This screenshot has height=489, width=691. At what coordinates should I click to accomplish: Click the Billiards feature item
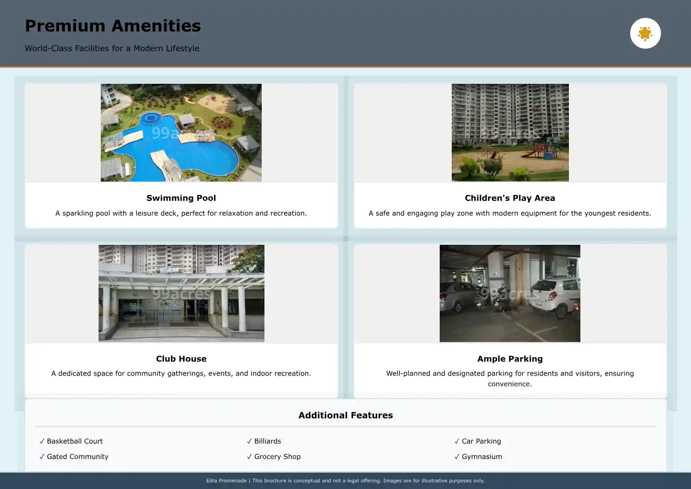pyautogui.click(x=264, y=441)
